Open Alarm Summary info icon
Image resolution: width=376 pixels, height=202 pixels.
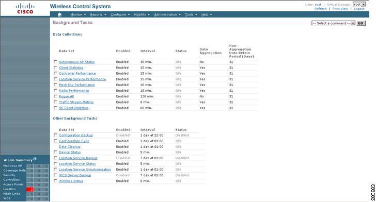(x=35, y=159)
